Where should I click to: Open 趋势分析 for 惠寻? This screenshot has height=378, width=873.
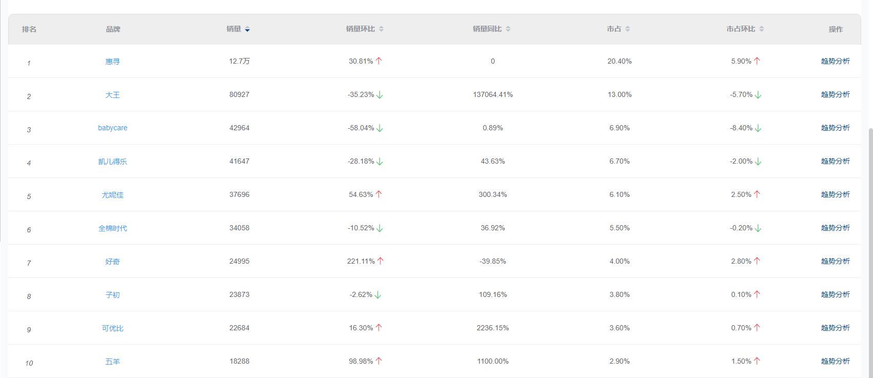[x=835, y=61]
